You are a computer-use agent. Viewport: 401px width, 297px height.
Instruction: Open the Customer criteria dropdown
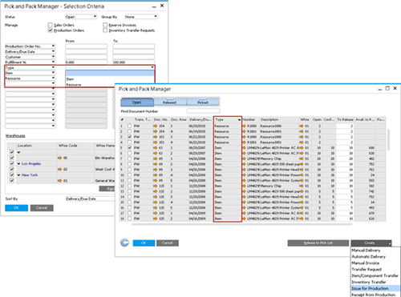[x=30, y=57]
